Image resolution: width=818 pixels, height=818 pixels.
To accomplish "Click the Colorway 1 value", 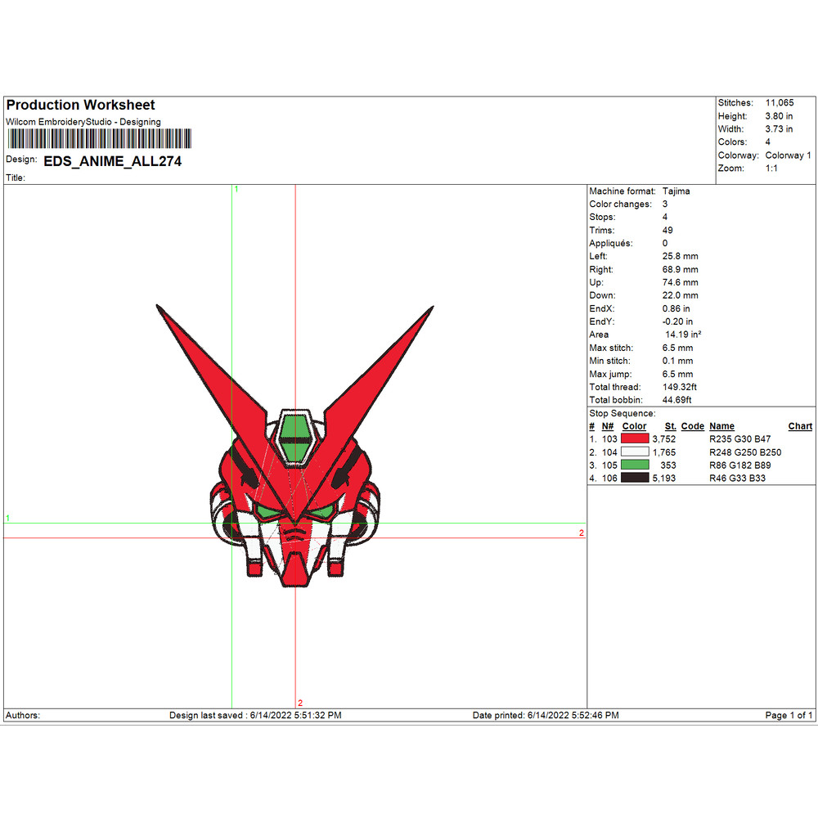I will tap(787, 155).
